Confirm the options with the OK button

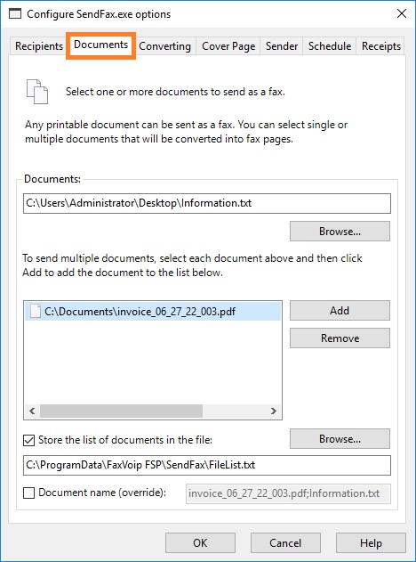point(200,542)
